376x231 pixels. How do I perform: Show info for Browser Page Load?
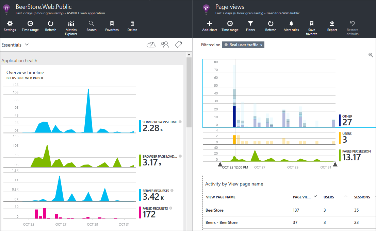(180, 156)
